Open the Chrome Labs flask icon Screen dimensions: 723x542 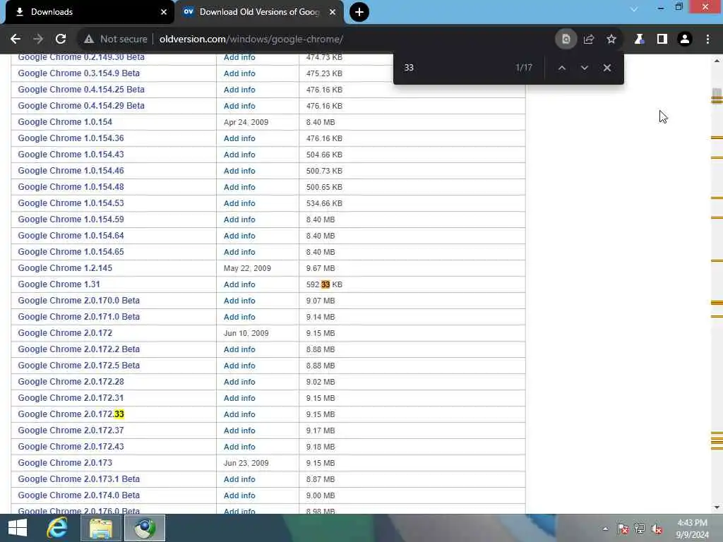[x=639, y=40]
